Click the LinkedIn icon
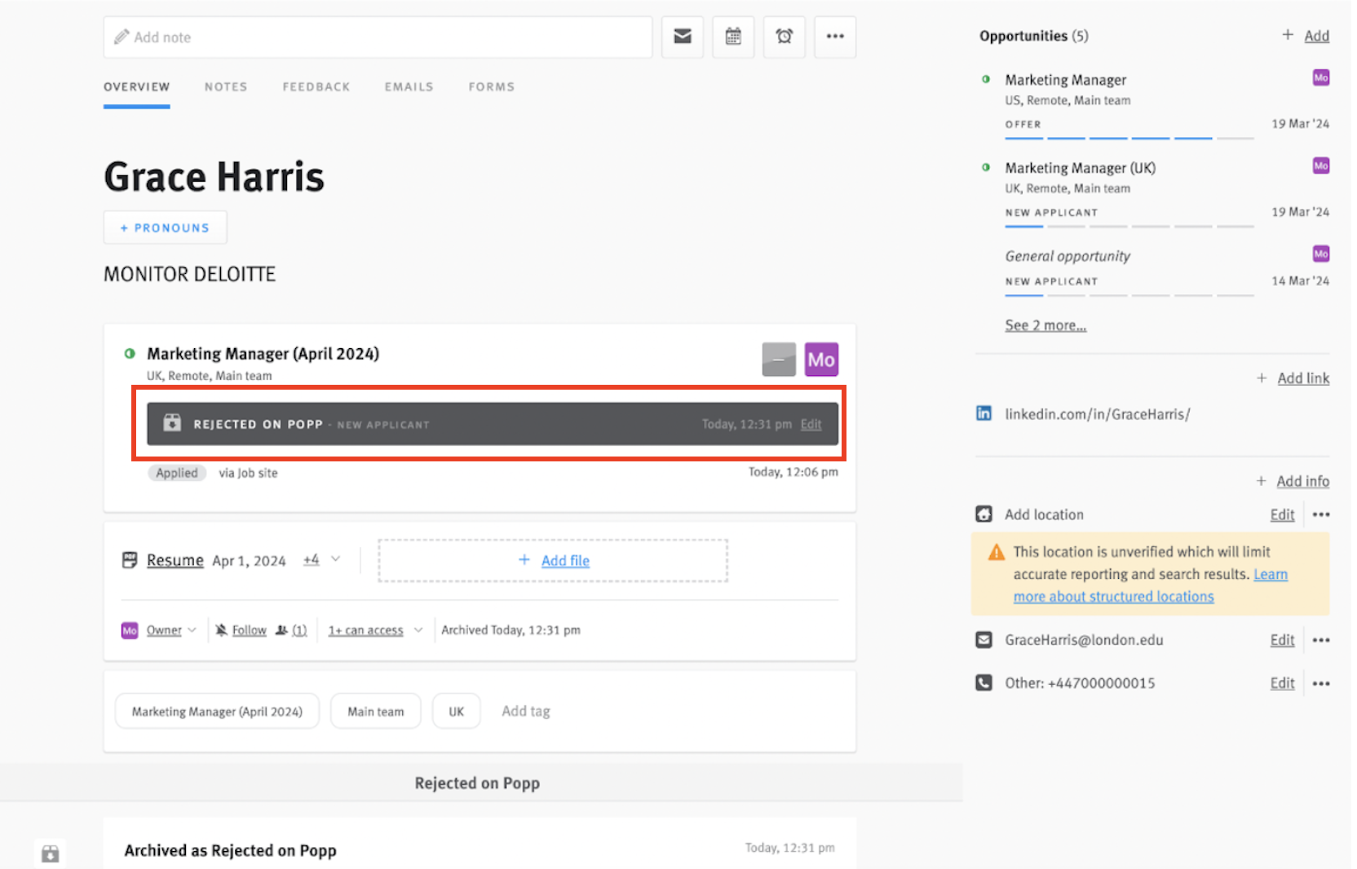The image size is (1357, 869). click(x=984, y=413)
